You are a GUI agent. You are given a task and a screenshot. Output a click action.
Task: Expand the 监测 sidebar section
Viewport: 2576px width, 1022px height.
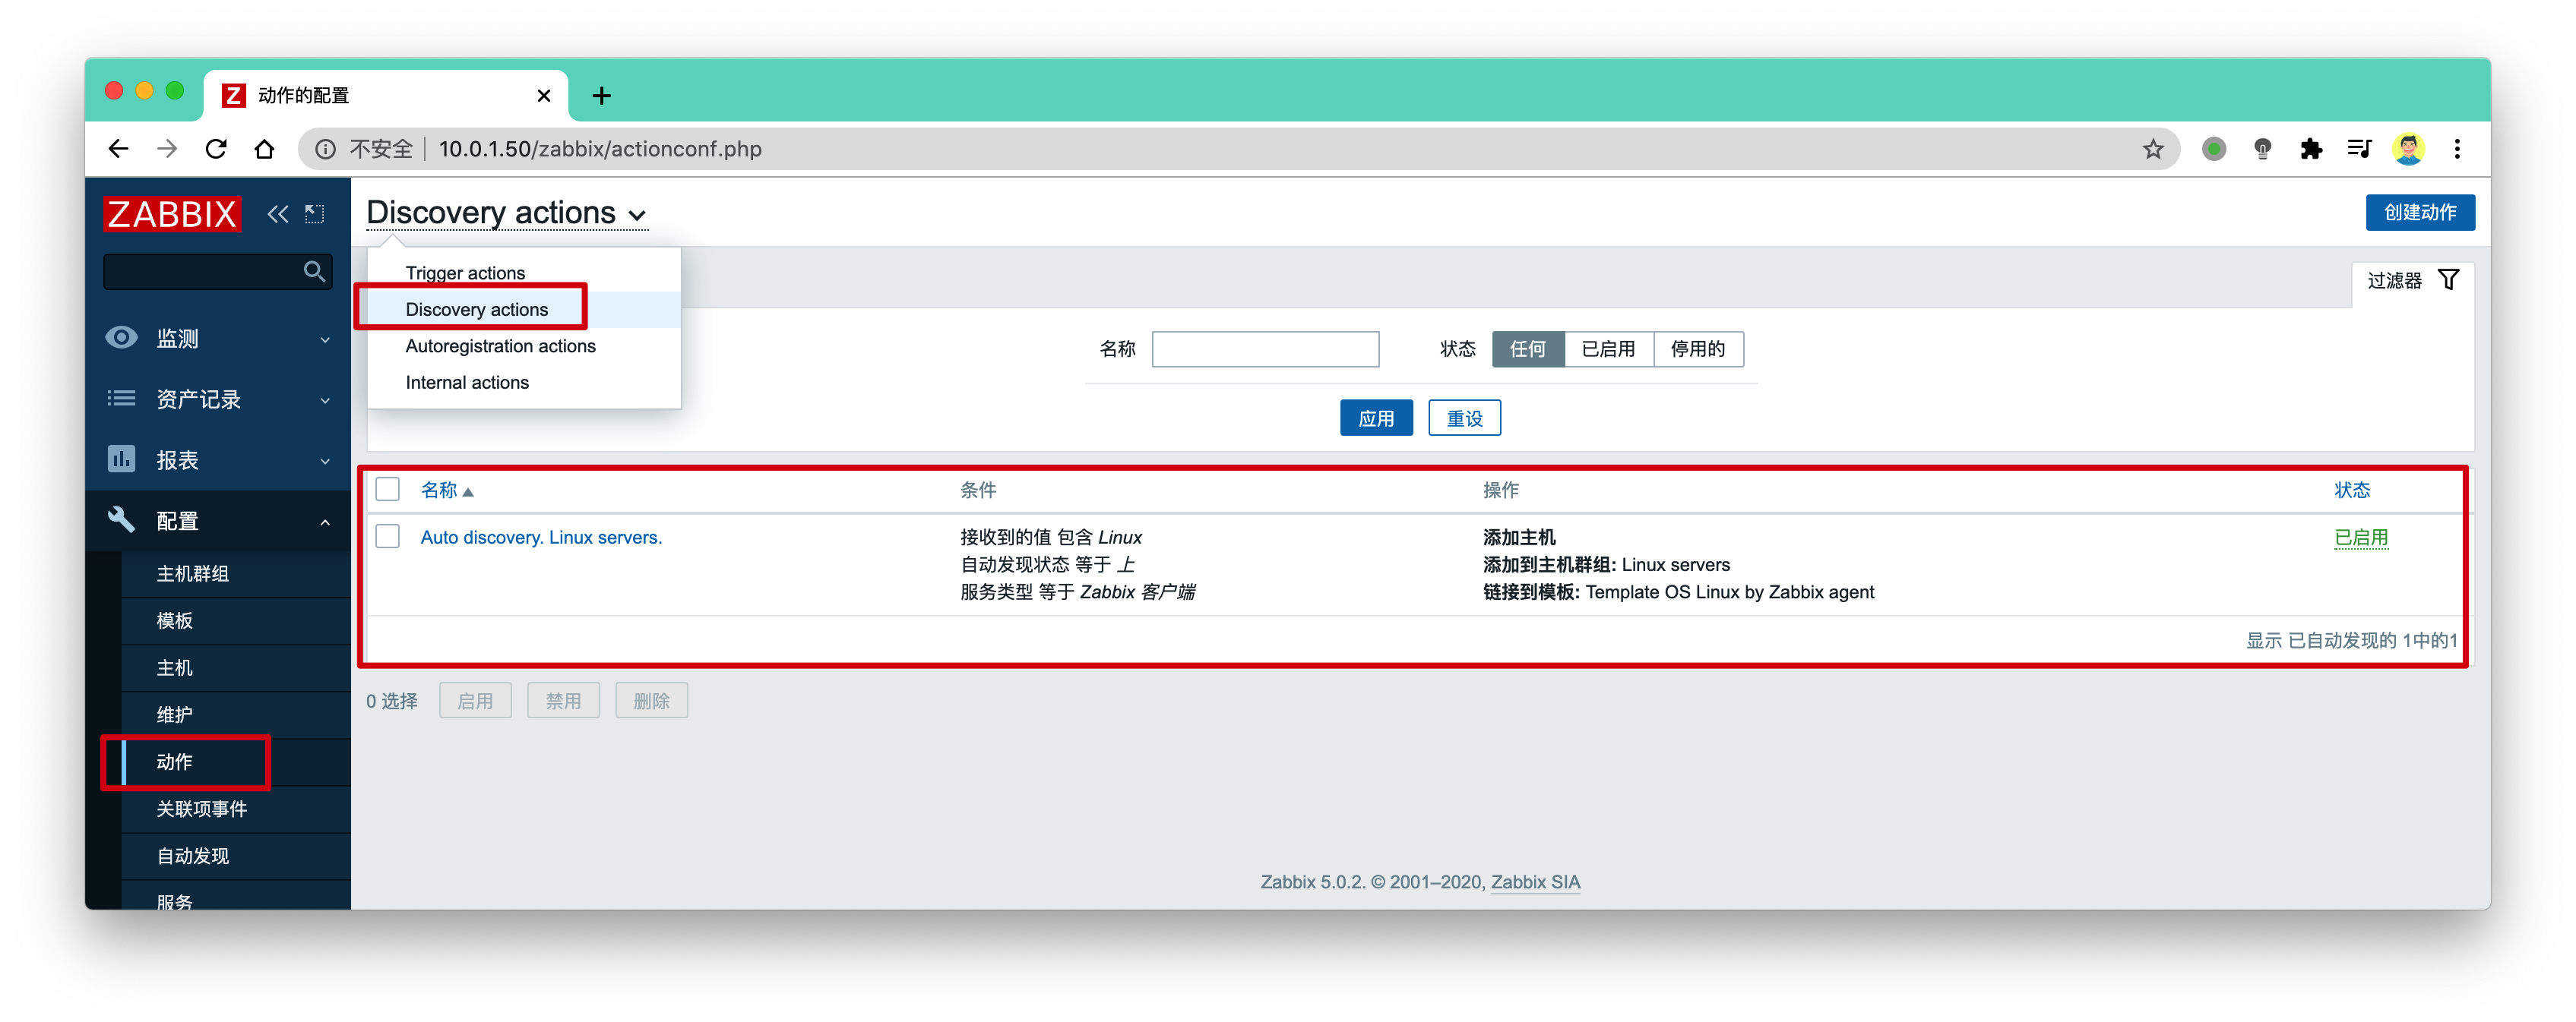[x=218, y=339]
